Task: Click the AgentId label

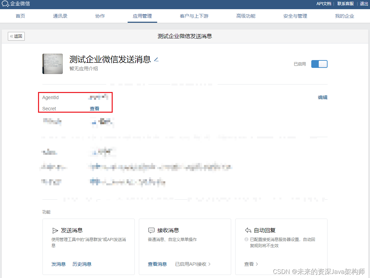Action: [51, 97]
